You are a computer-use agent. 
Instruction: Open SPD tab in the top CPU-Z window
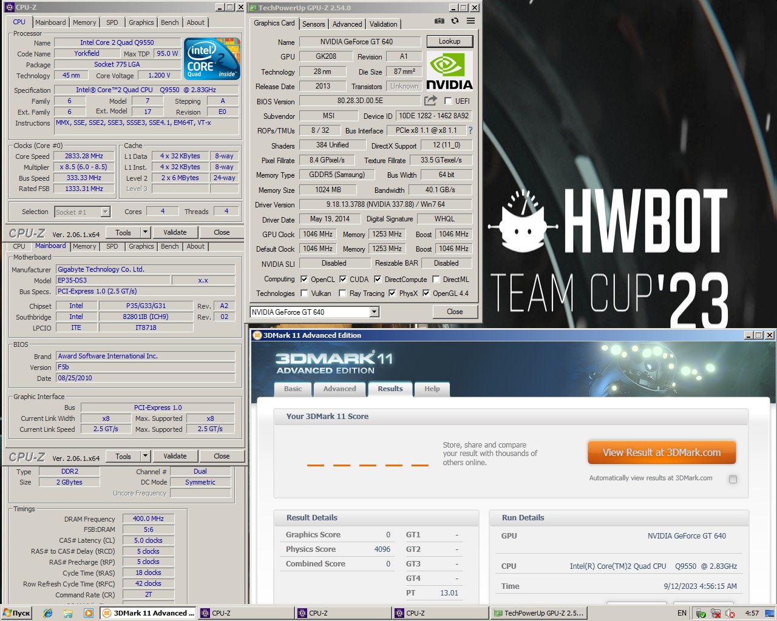(x=112, y=22)
